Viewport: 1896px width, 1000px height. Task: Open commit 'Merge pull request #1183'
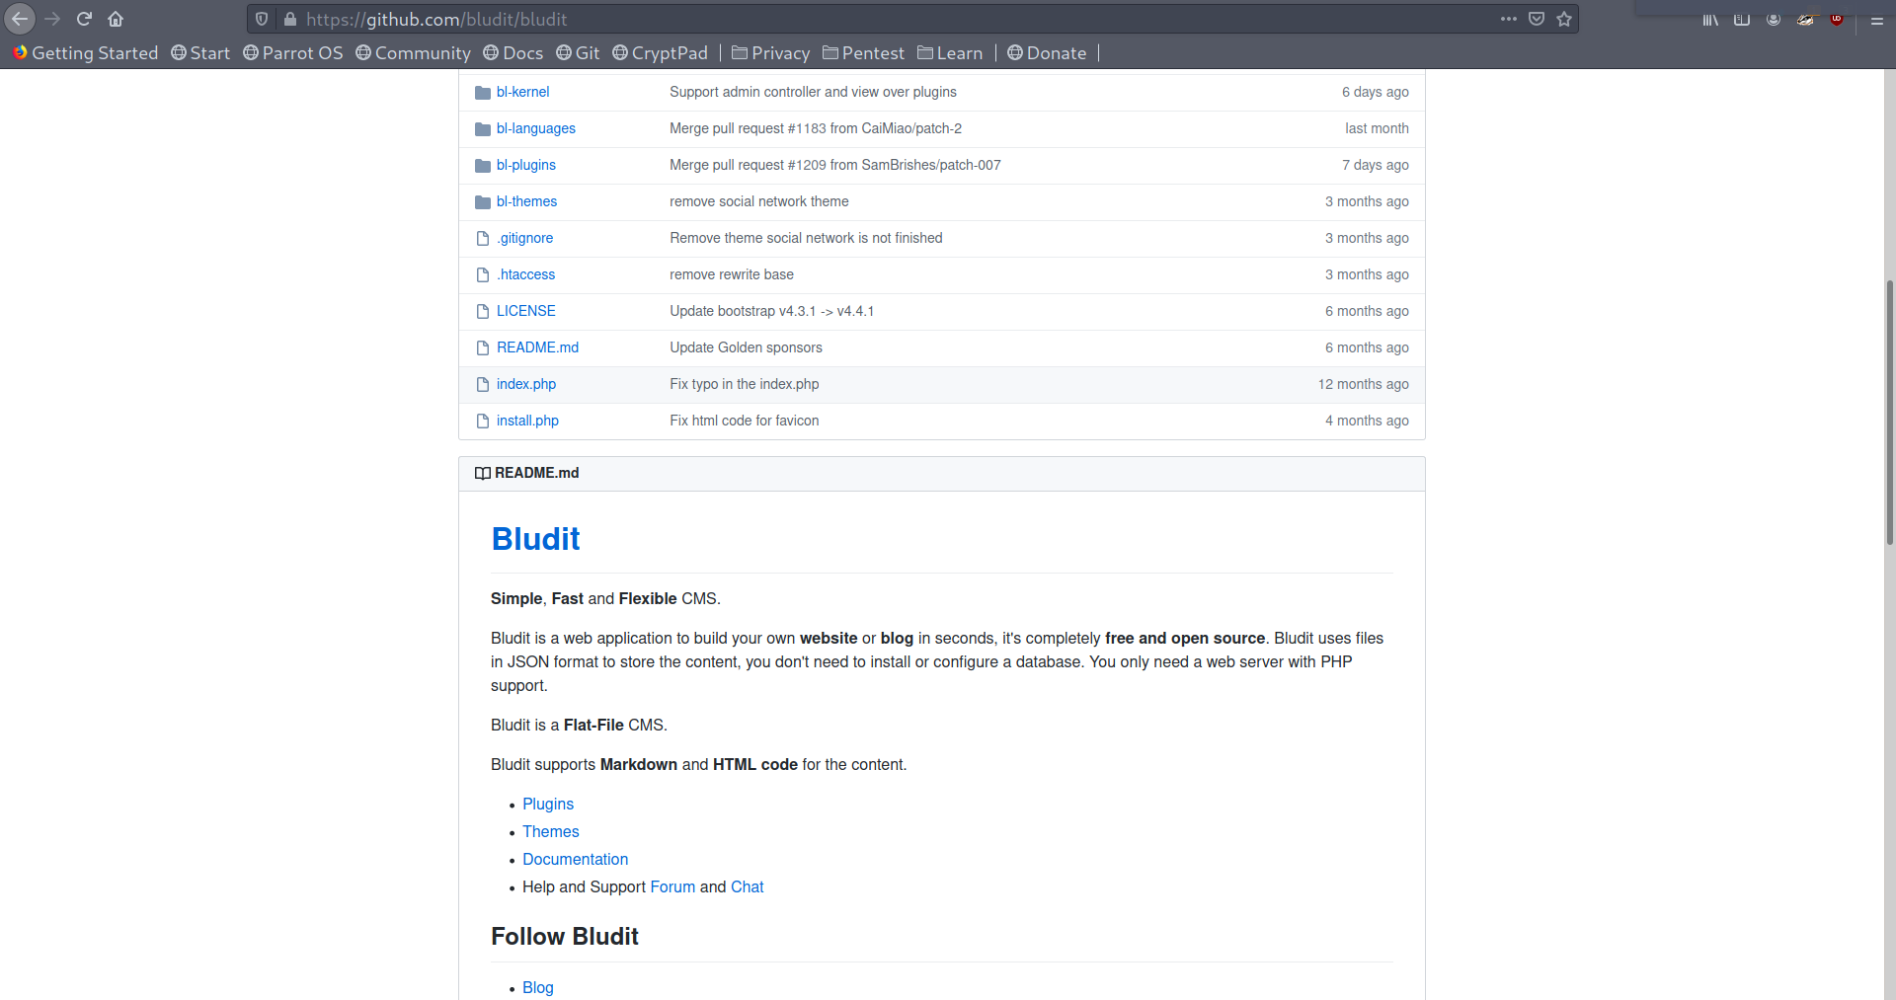click(816, 128)
